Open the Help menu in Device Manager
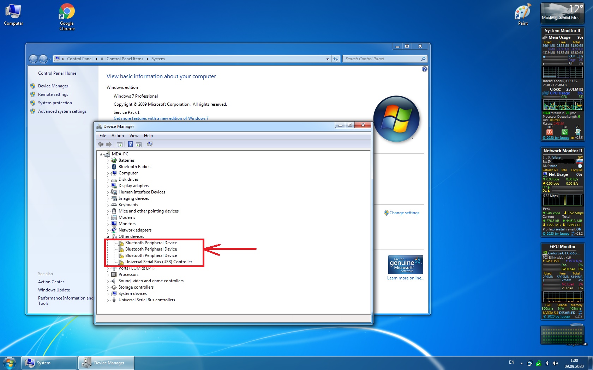The image size is (593, 370). (148, 136)
